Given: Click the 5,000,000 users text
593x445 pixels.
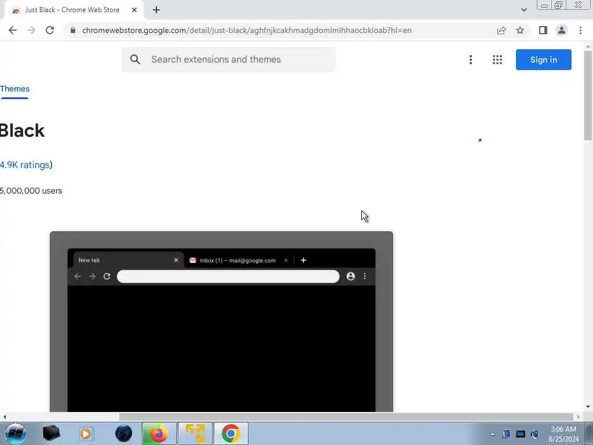Looking at the screenshot, I should [x=31, y=191].
